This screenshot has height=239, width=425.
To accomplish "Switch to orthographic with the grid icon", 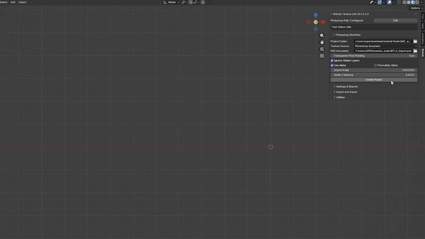I will pos(322,56).
